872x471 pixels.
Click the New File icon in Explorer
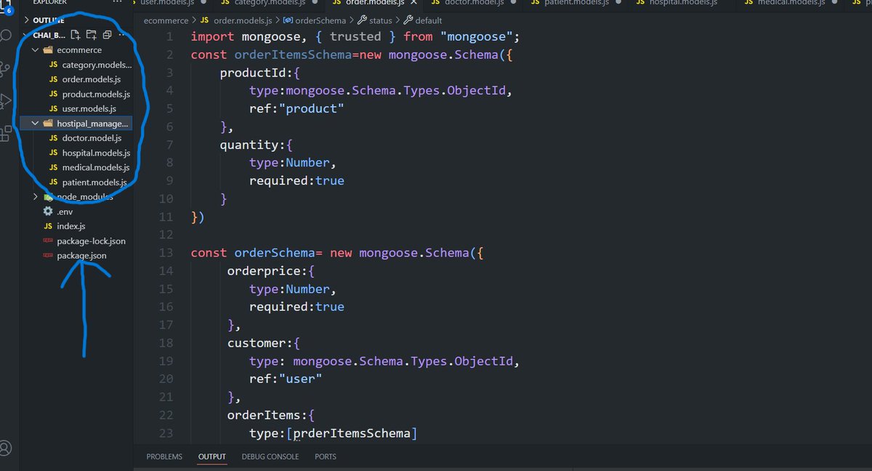click(x=76, y=35)
